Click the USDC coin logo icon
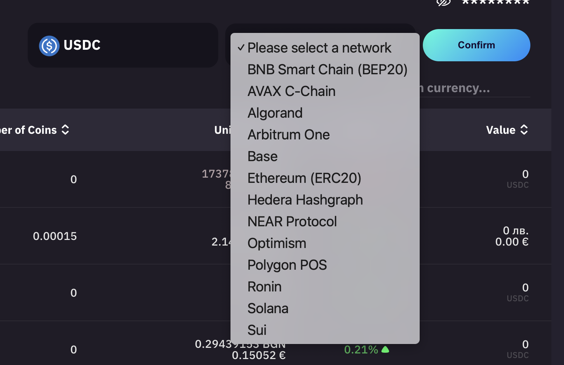Image resolution: width=564 pixels, height=365 pixels. pyautogui.click(x=49, y=46)
